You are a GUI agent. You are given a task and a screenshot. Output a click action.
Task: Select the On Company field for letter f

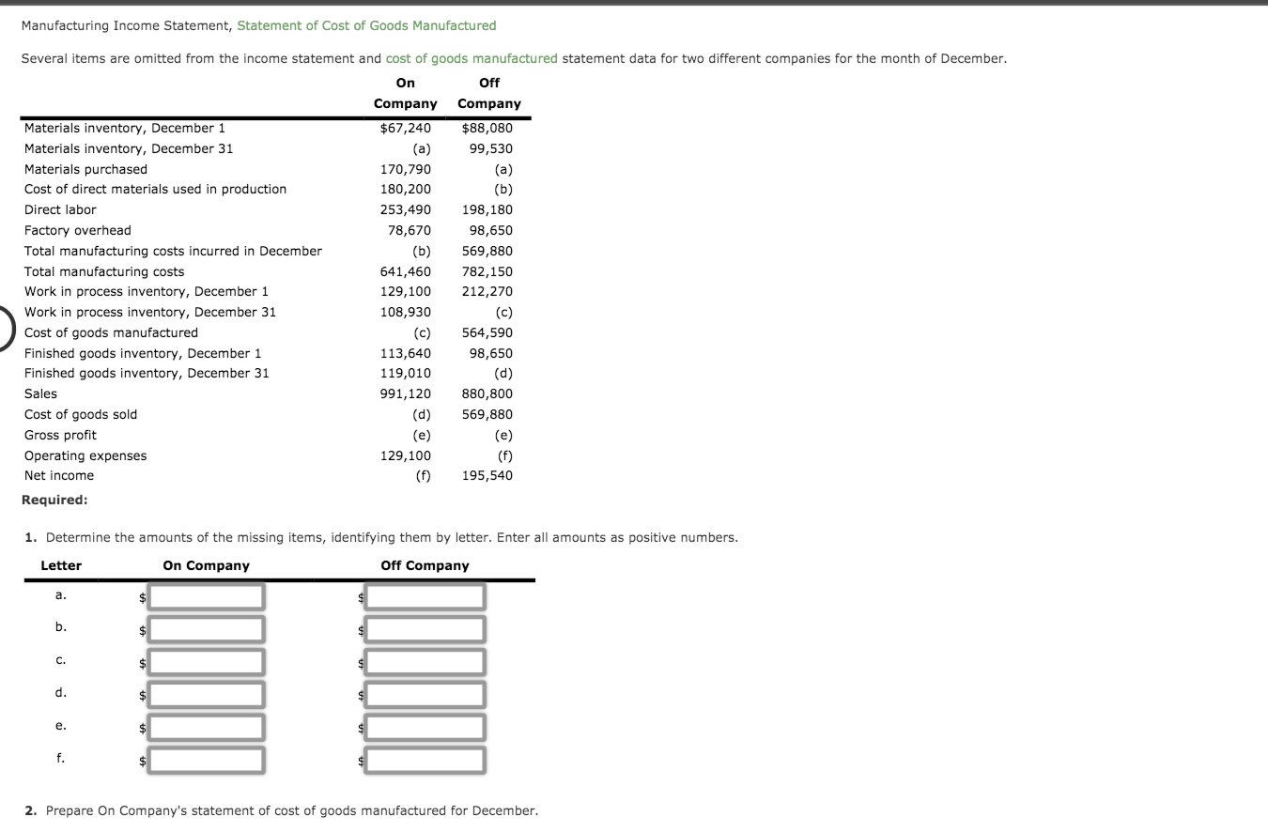pos(205,760)
